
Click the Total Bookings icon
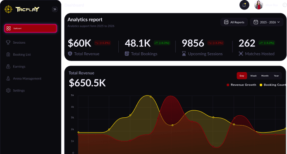tap(127, 54)
